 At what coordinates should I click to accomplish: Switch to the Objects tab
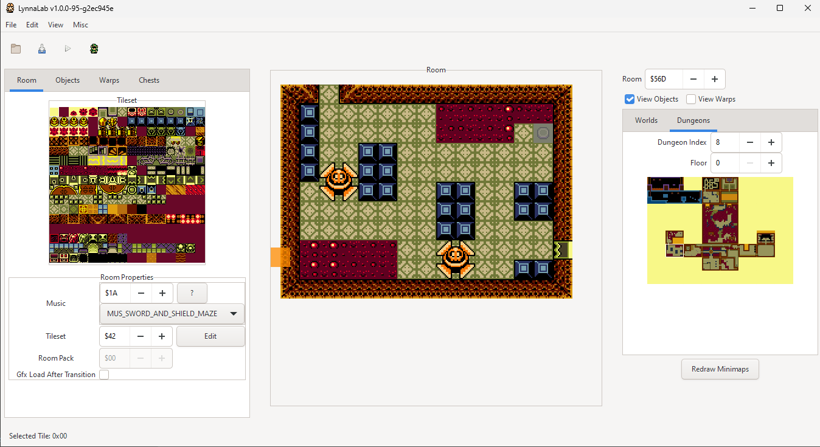point(68,80)
